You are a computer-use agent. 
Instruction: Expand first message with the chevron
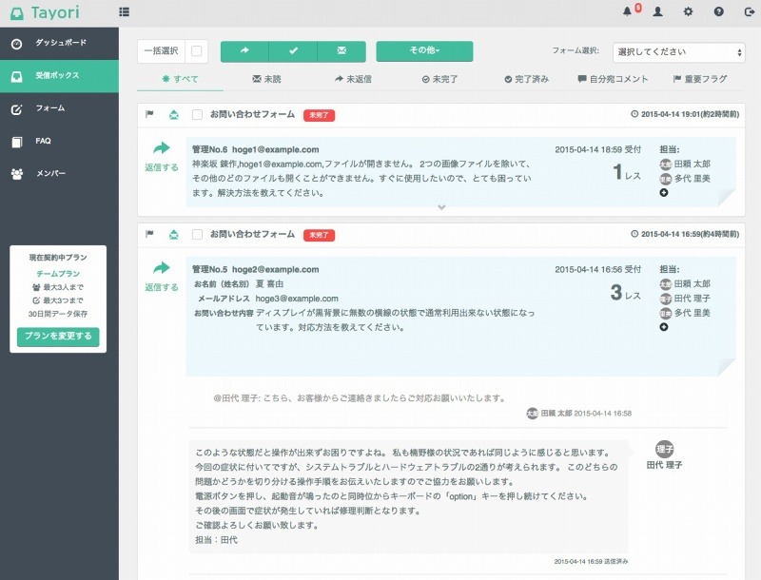coord(440,206)
